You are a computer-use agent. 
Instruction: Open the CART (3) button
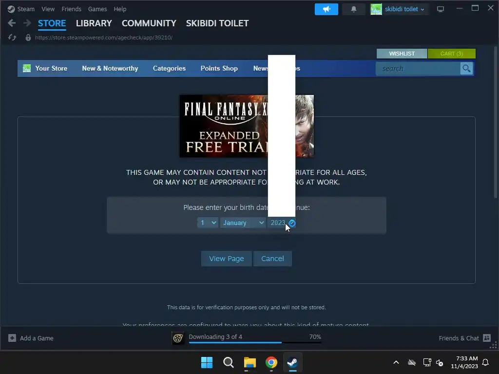click(x=452, y=54)
